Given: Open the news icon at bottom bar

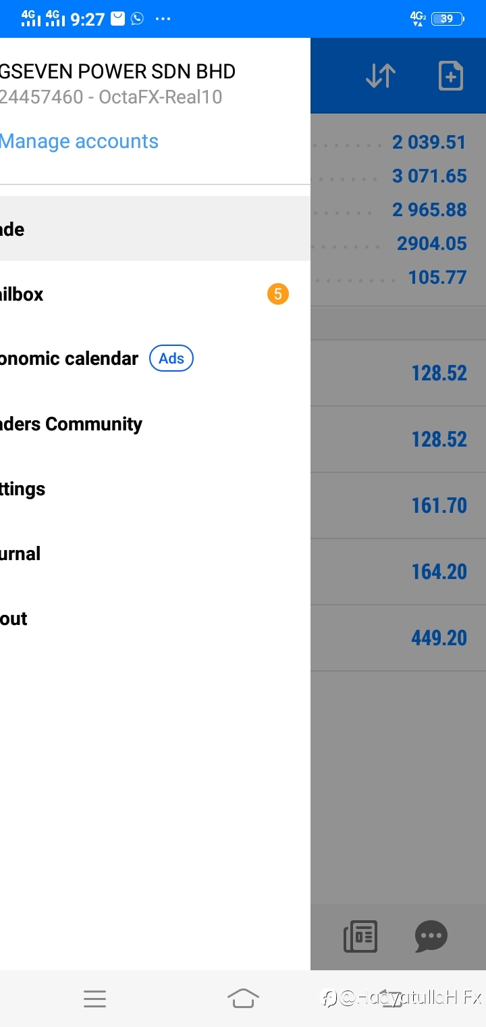Looking at the screenshot, I should pos(360,936).
